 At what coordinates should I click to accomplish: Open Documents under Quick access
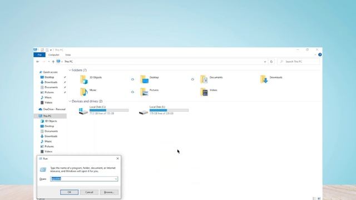click(49, 87)
